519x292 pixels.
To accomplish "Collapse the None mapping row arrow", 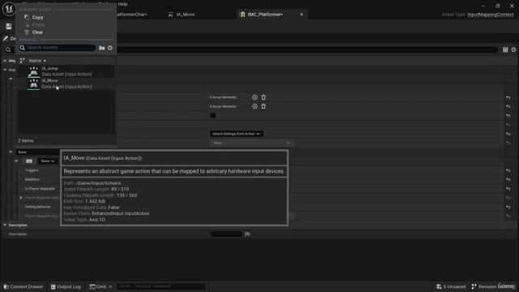I will click(11, 152).
